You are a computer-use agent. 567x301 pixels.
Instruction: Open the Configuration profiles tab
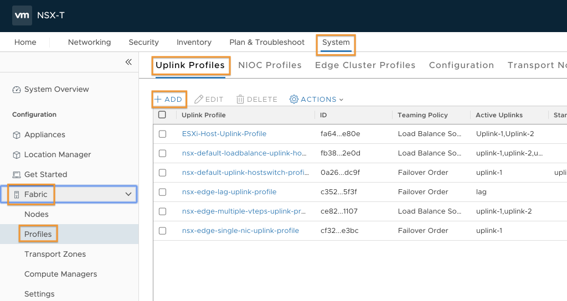[x=461, y=65]
